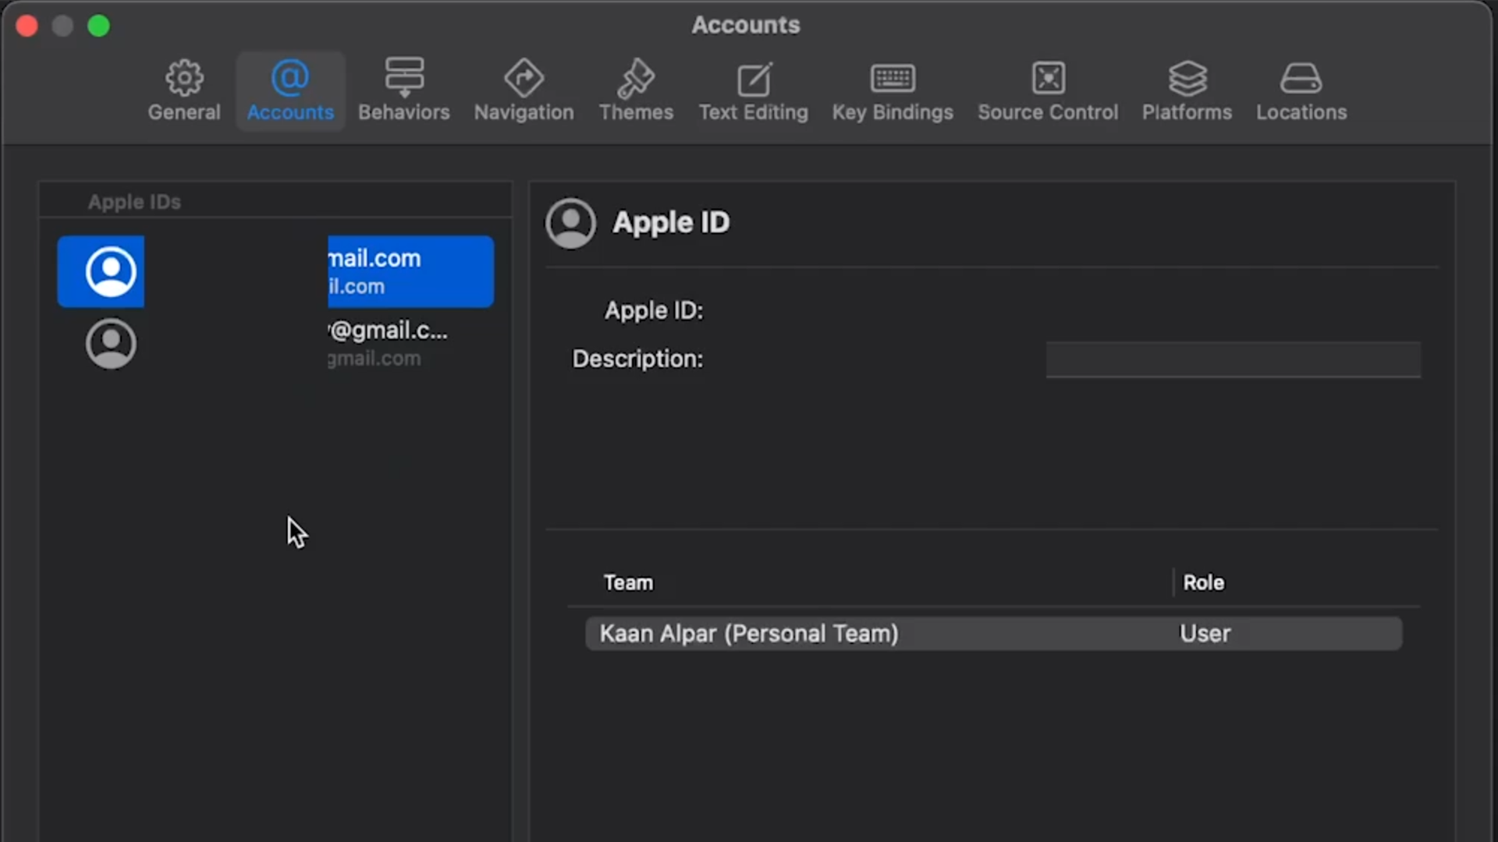Switch to the Source Control tab label
The image size is (1498, 842).
[x=1048, y=112]
